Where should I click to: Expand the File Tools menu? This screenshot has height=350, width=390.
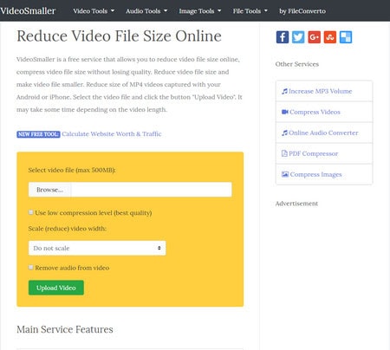click(x=250, y=11)
